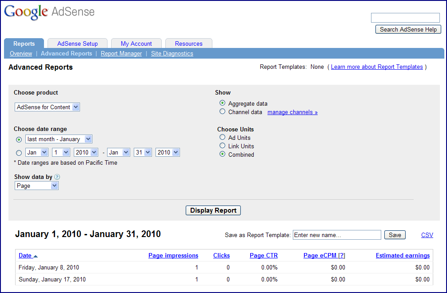Select the preset date range radio button
The image size is (447, 293).
click(x=19, y=139)
